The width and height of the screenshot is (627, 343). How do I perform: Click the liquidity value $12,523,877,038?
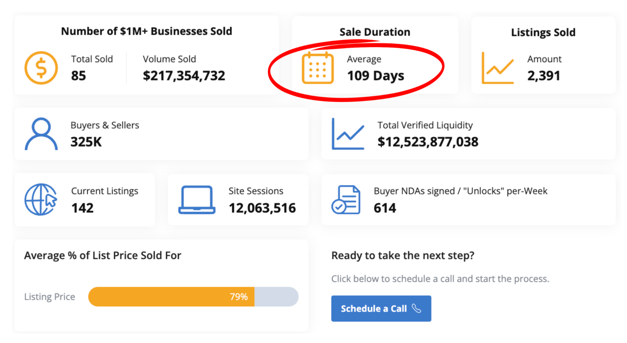pyautogui.click(x=428, y=142)
